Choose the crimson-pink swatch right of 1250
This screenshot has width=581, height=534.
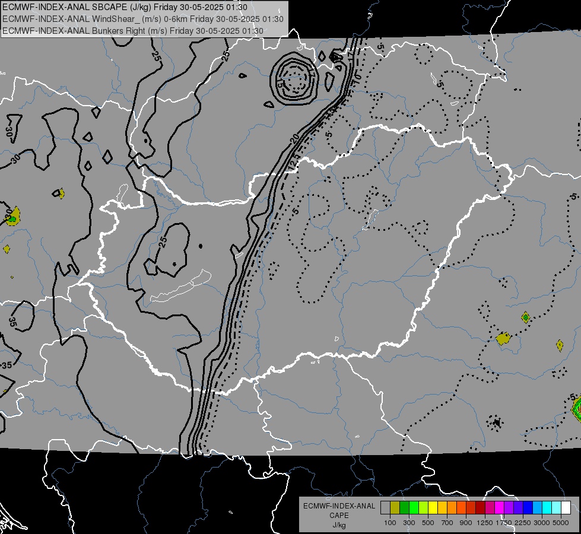pos(490,507)
